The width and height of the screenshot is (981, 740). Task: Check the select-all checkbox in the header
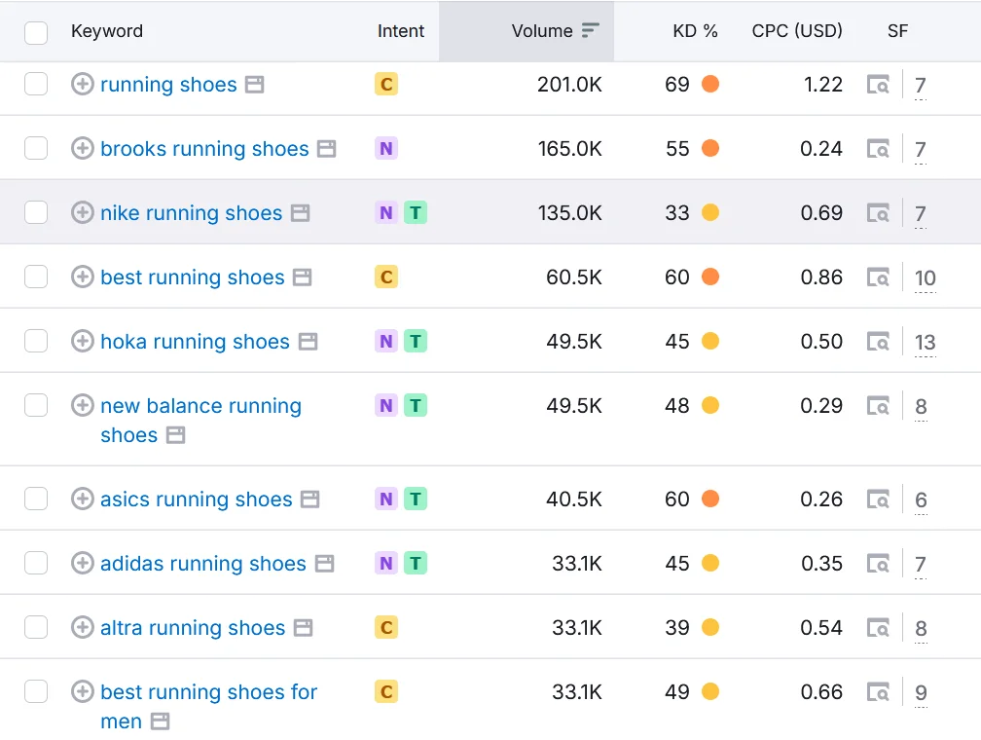pos(35,31)
